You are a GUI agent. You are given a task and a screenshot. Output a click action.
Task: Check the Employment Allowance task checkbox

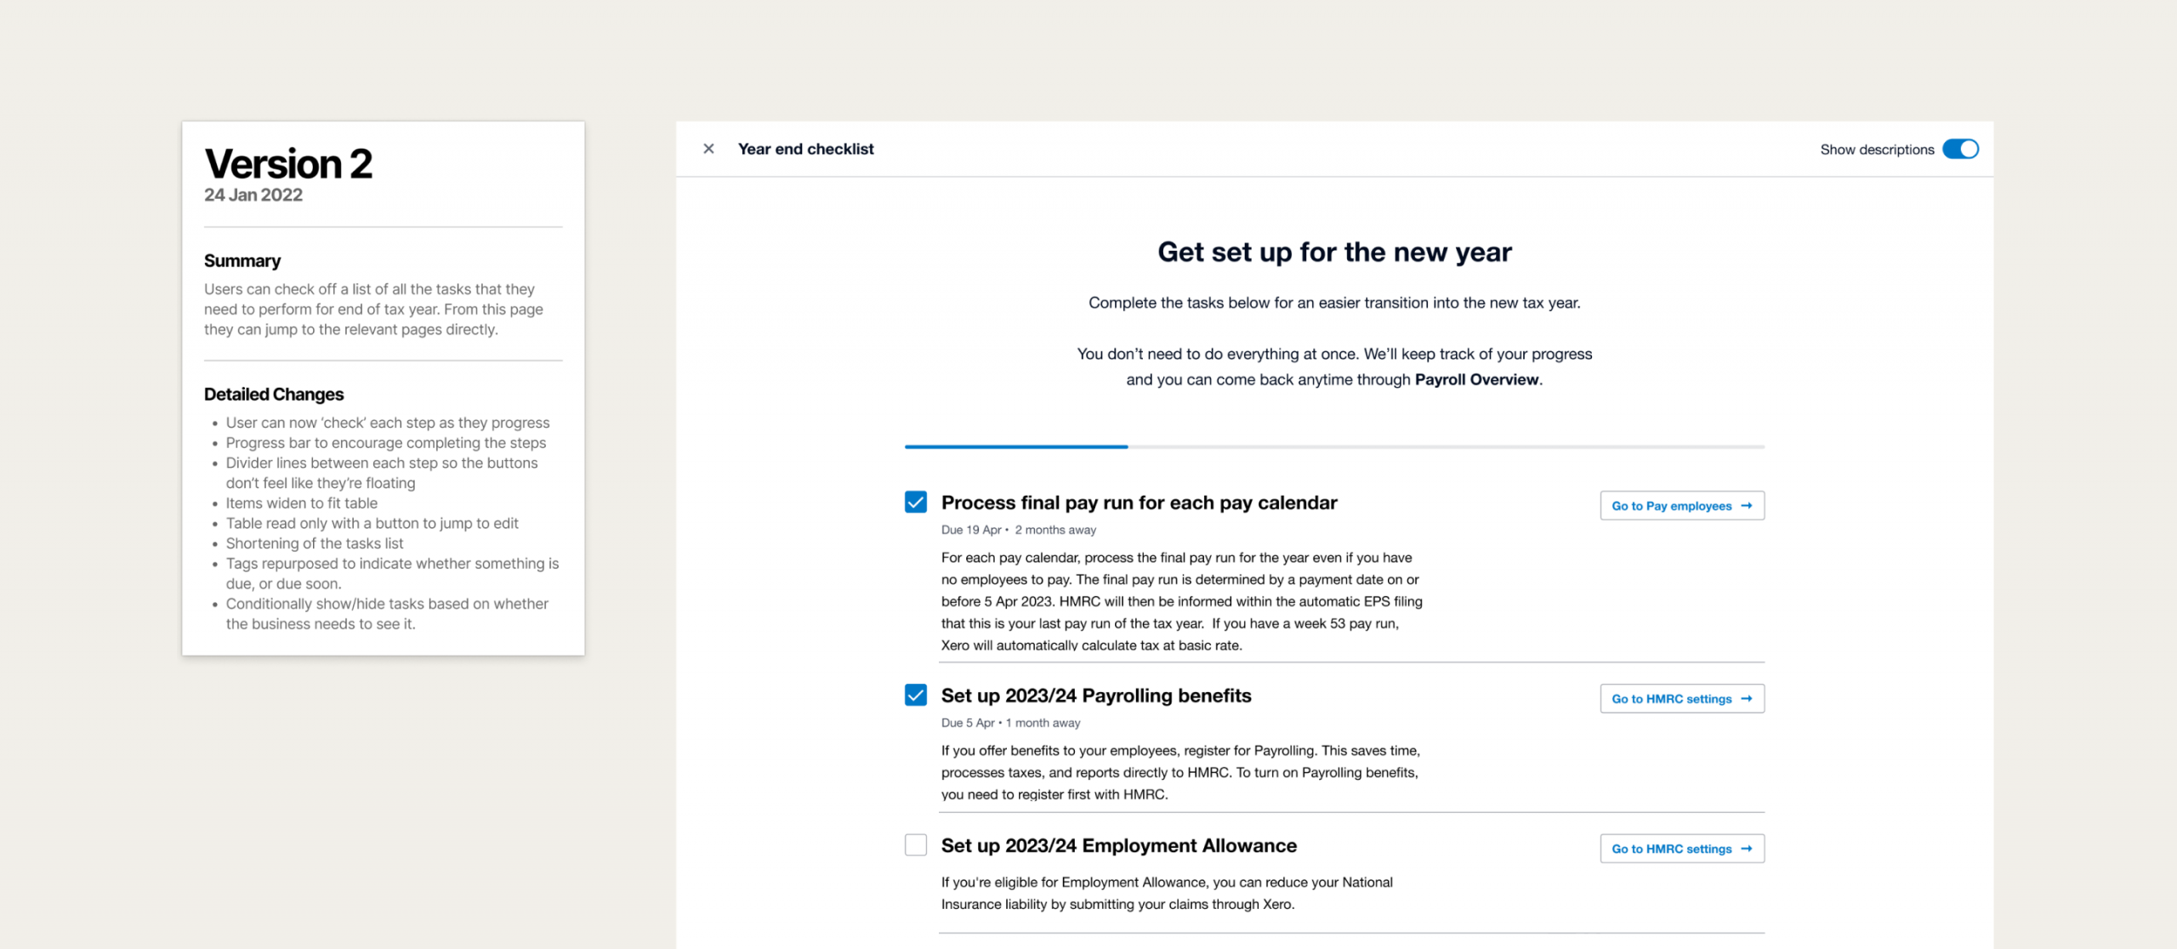(916, 845)
